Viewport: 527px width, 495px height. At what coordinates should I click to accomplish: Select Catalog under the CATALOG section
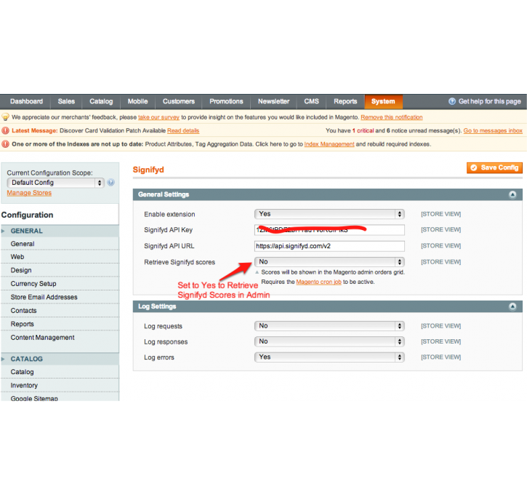tap(60, 372)
